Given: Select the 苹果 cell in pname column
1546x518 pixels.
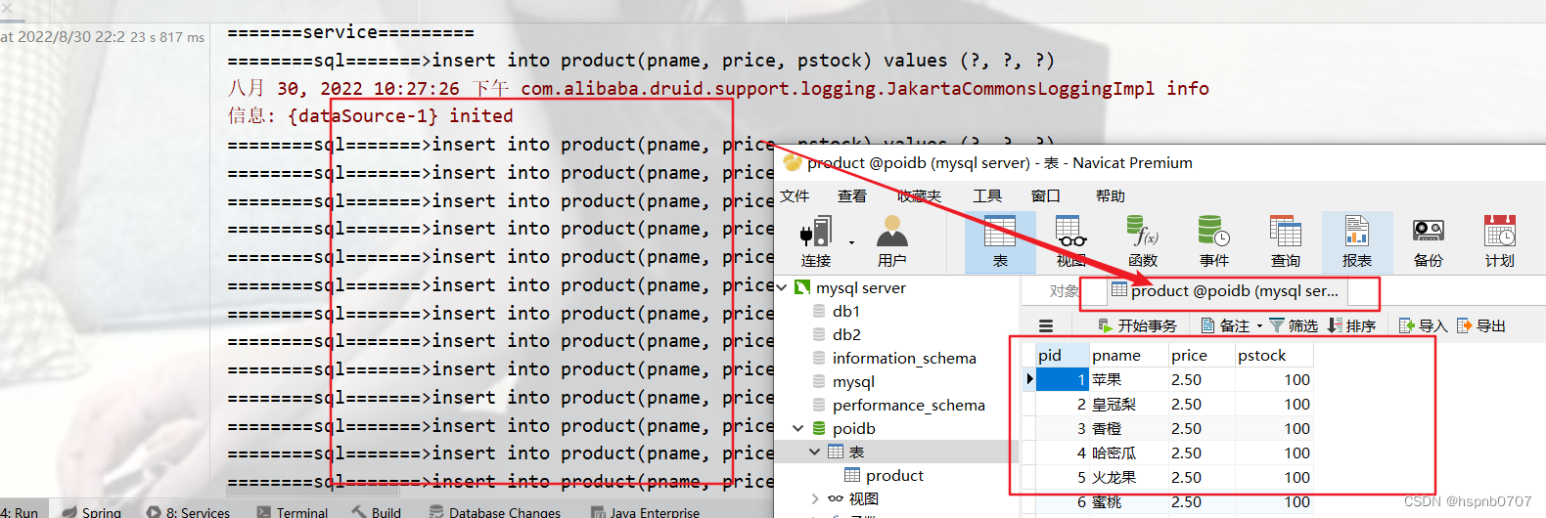Looking at the screenshot, I should click(x=1128, y=379).
